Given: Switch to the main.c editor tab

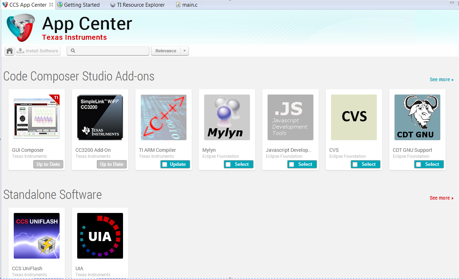Looking at the screenshot, I should (x=187, y=5).
